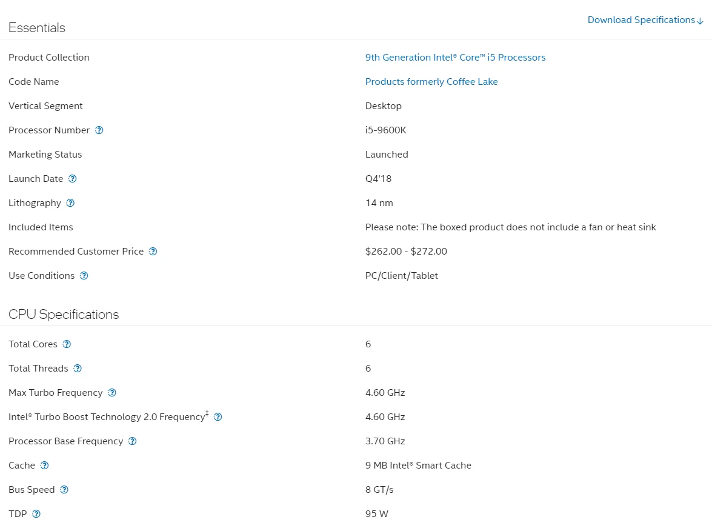Click the $262.00 - $272.00 price text
The height and width of the screenshot is (531, 712).
406,252
